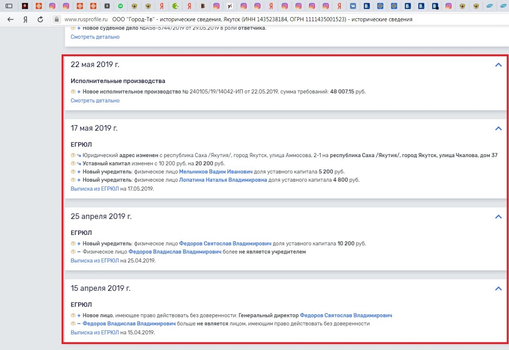Select the 17 мая 2019 г. date heading

94,128
